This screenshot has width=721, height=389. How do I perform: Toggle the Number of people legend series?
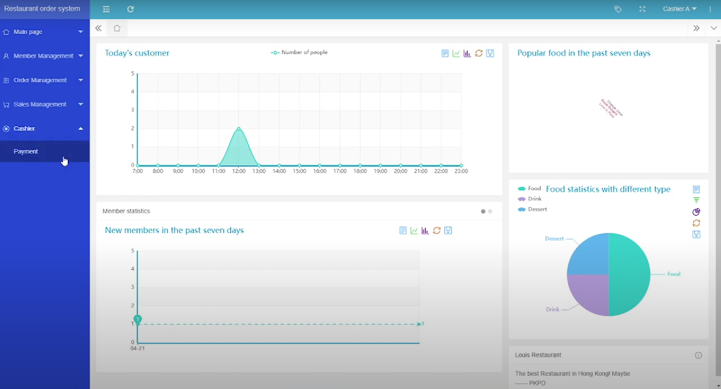point(299,52)
